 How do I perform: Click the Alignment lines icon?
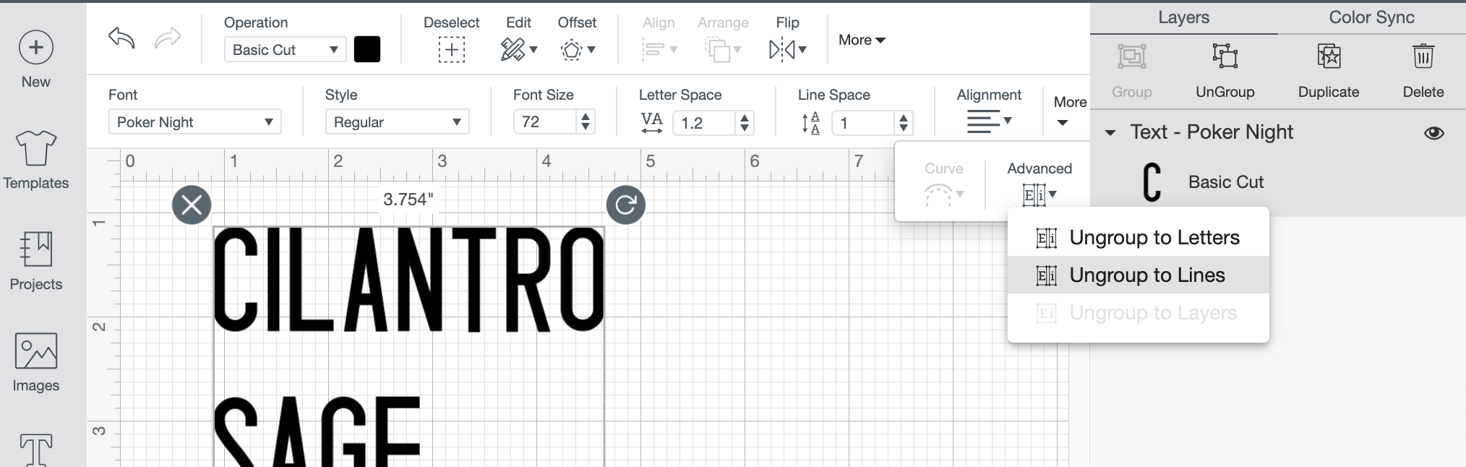pyautogui.click(x=983, y=121)
